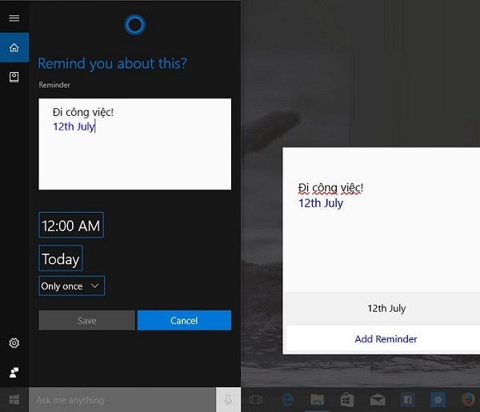Open the Cortana feedback icon
Image resolution: width=480 pixels, height=412 pixels.
coord(14,372)
